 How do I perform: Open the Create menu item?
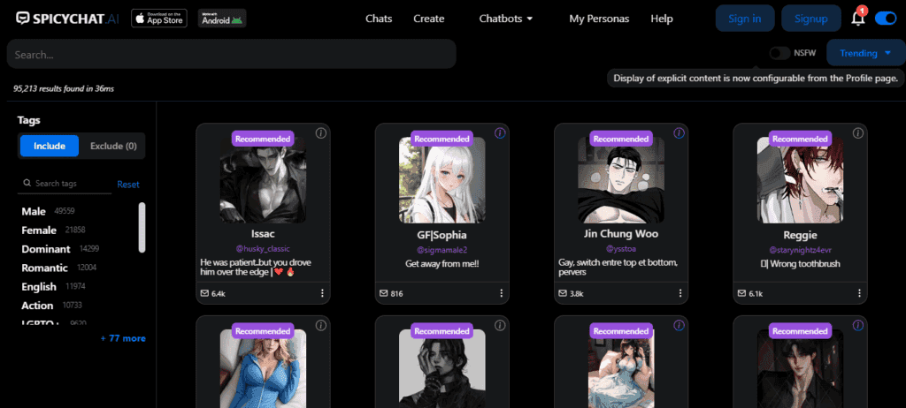[429, 19]
